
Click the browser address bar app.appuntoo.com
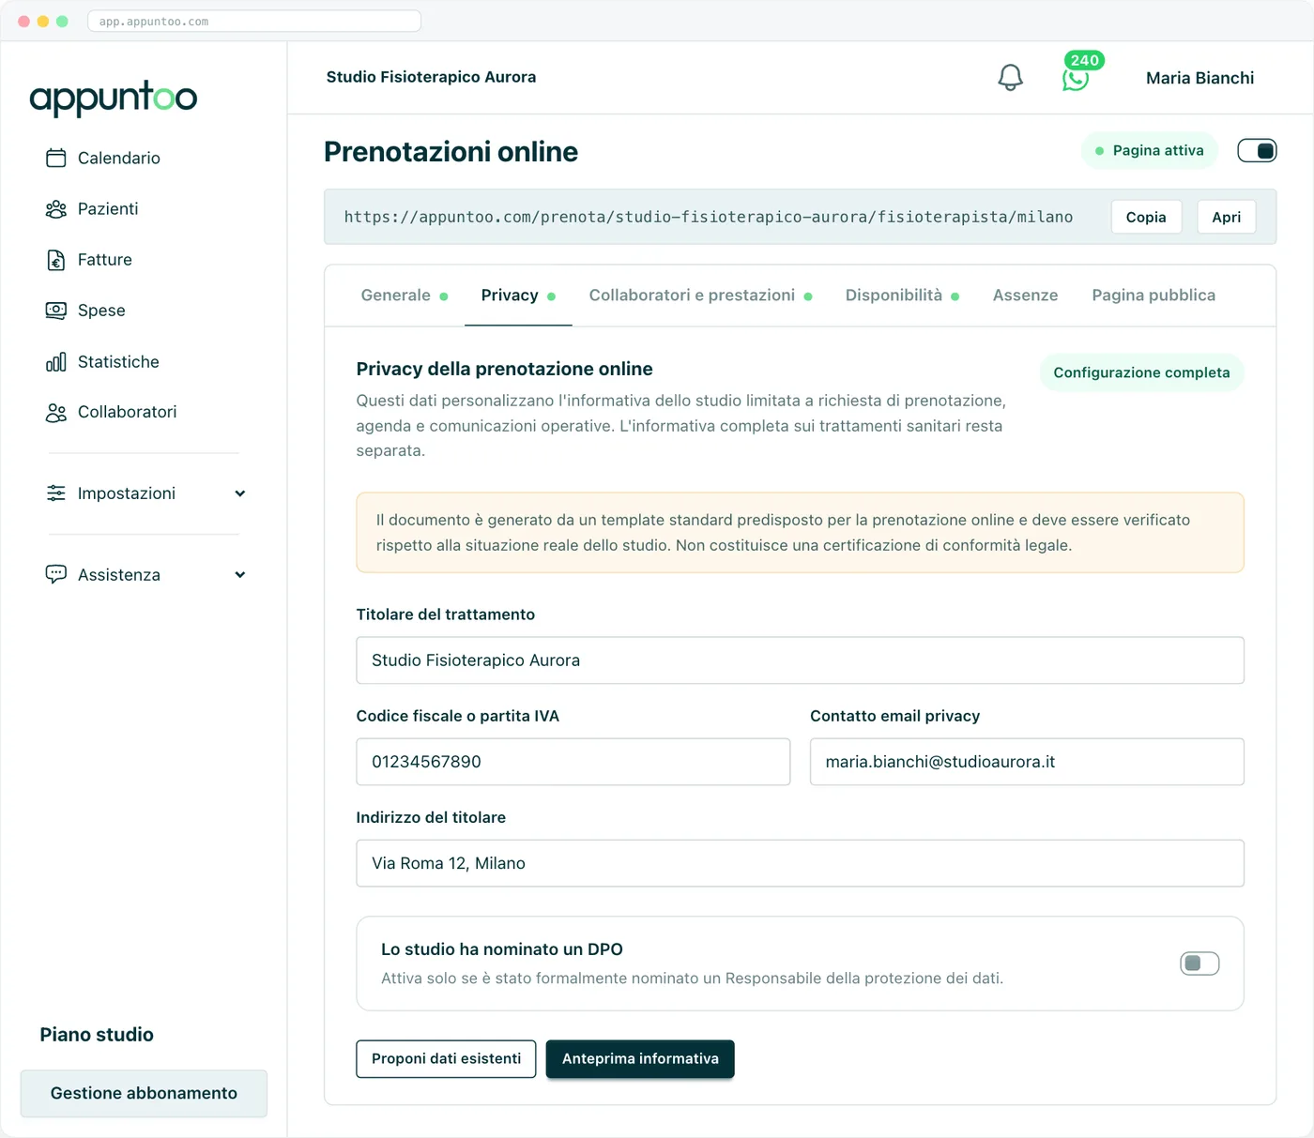coord(254,21)
